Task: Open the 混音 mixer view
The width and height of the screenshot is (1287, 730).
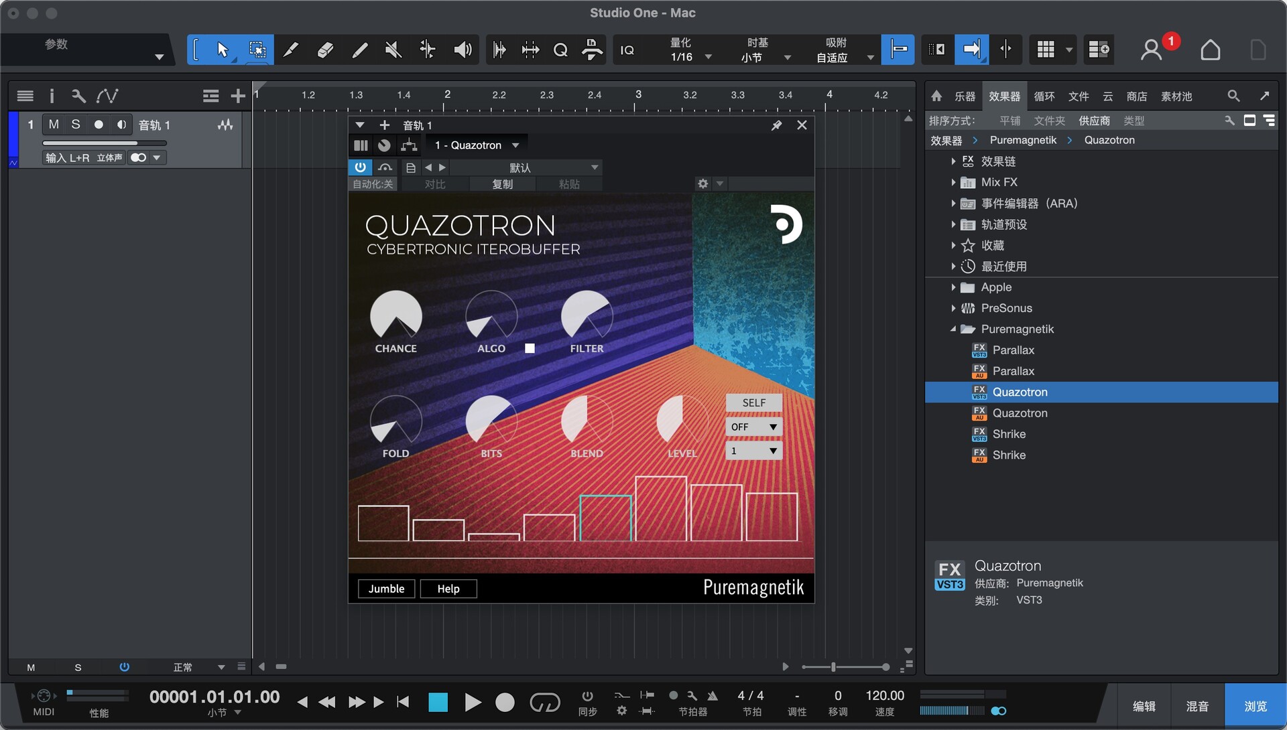Action: [1197, 706]
